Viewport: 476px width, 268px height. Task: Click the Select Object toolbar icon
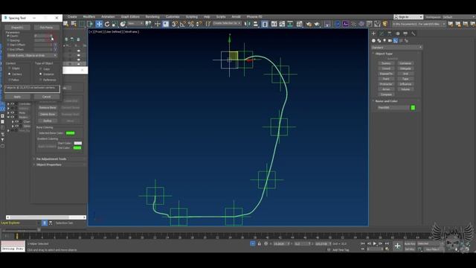pos(66,24)
